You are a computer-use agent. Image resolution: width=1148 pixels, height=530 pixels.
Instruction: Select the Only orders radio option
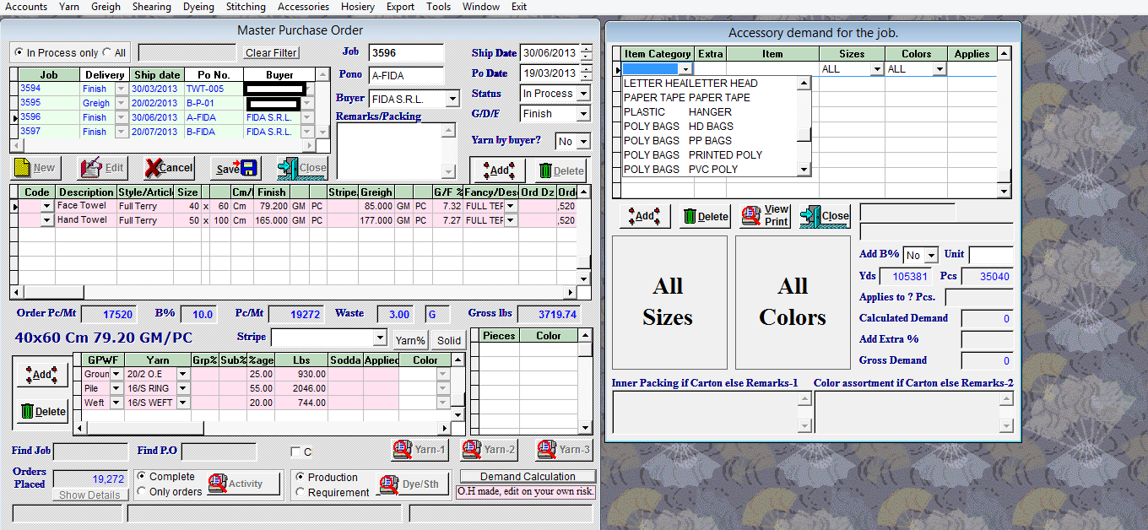pos(141,491)
